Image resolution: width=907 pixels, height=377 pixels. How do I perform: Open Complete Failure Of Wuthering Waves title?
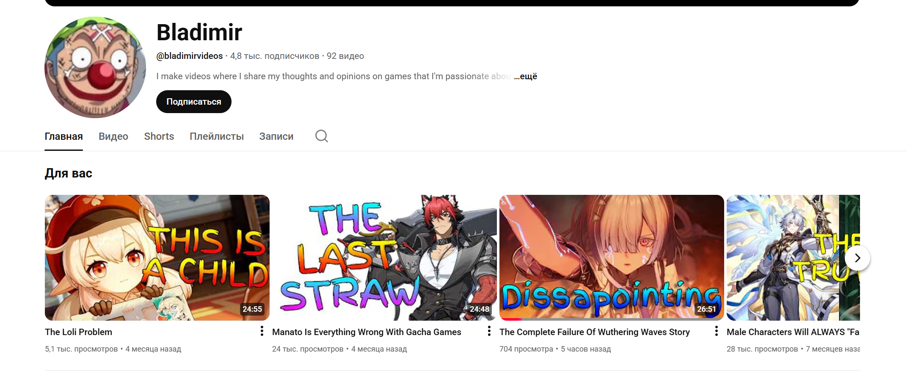(595, 332)
